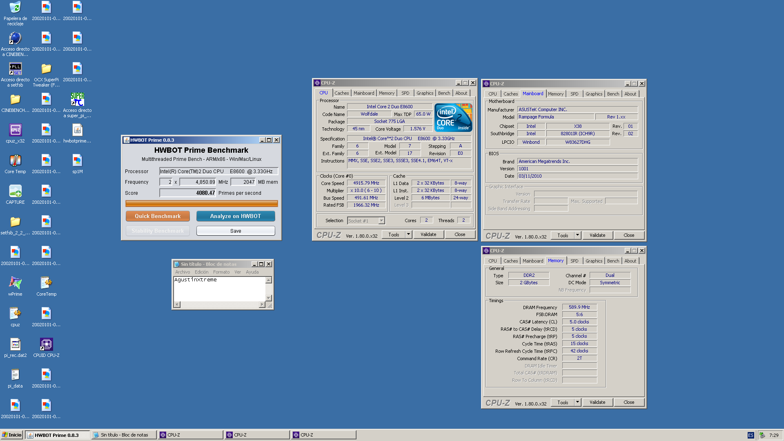Click the Processor field in HWBOT Prime
The image size is (784, 441).
point(219,171)
